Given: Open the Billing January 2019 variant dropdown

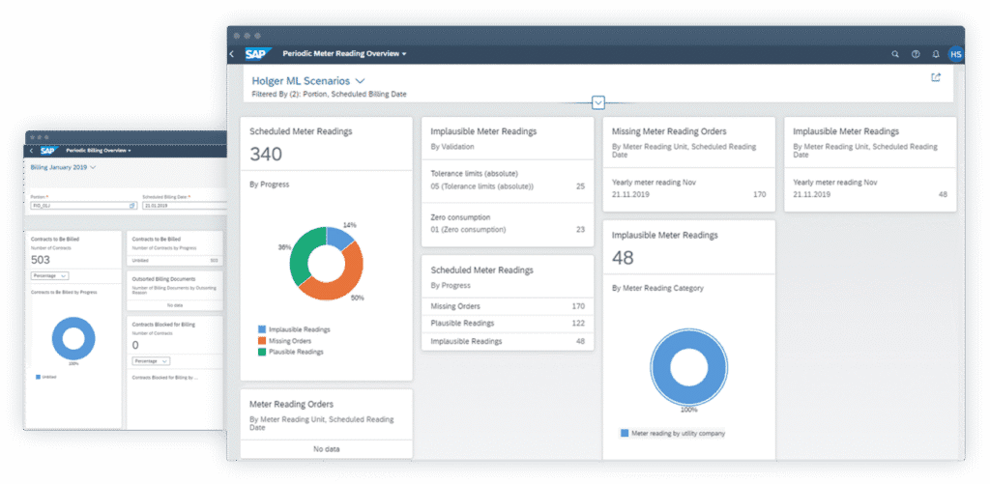Looking at the screenshot, I should (x=92, y=167).
